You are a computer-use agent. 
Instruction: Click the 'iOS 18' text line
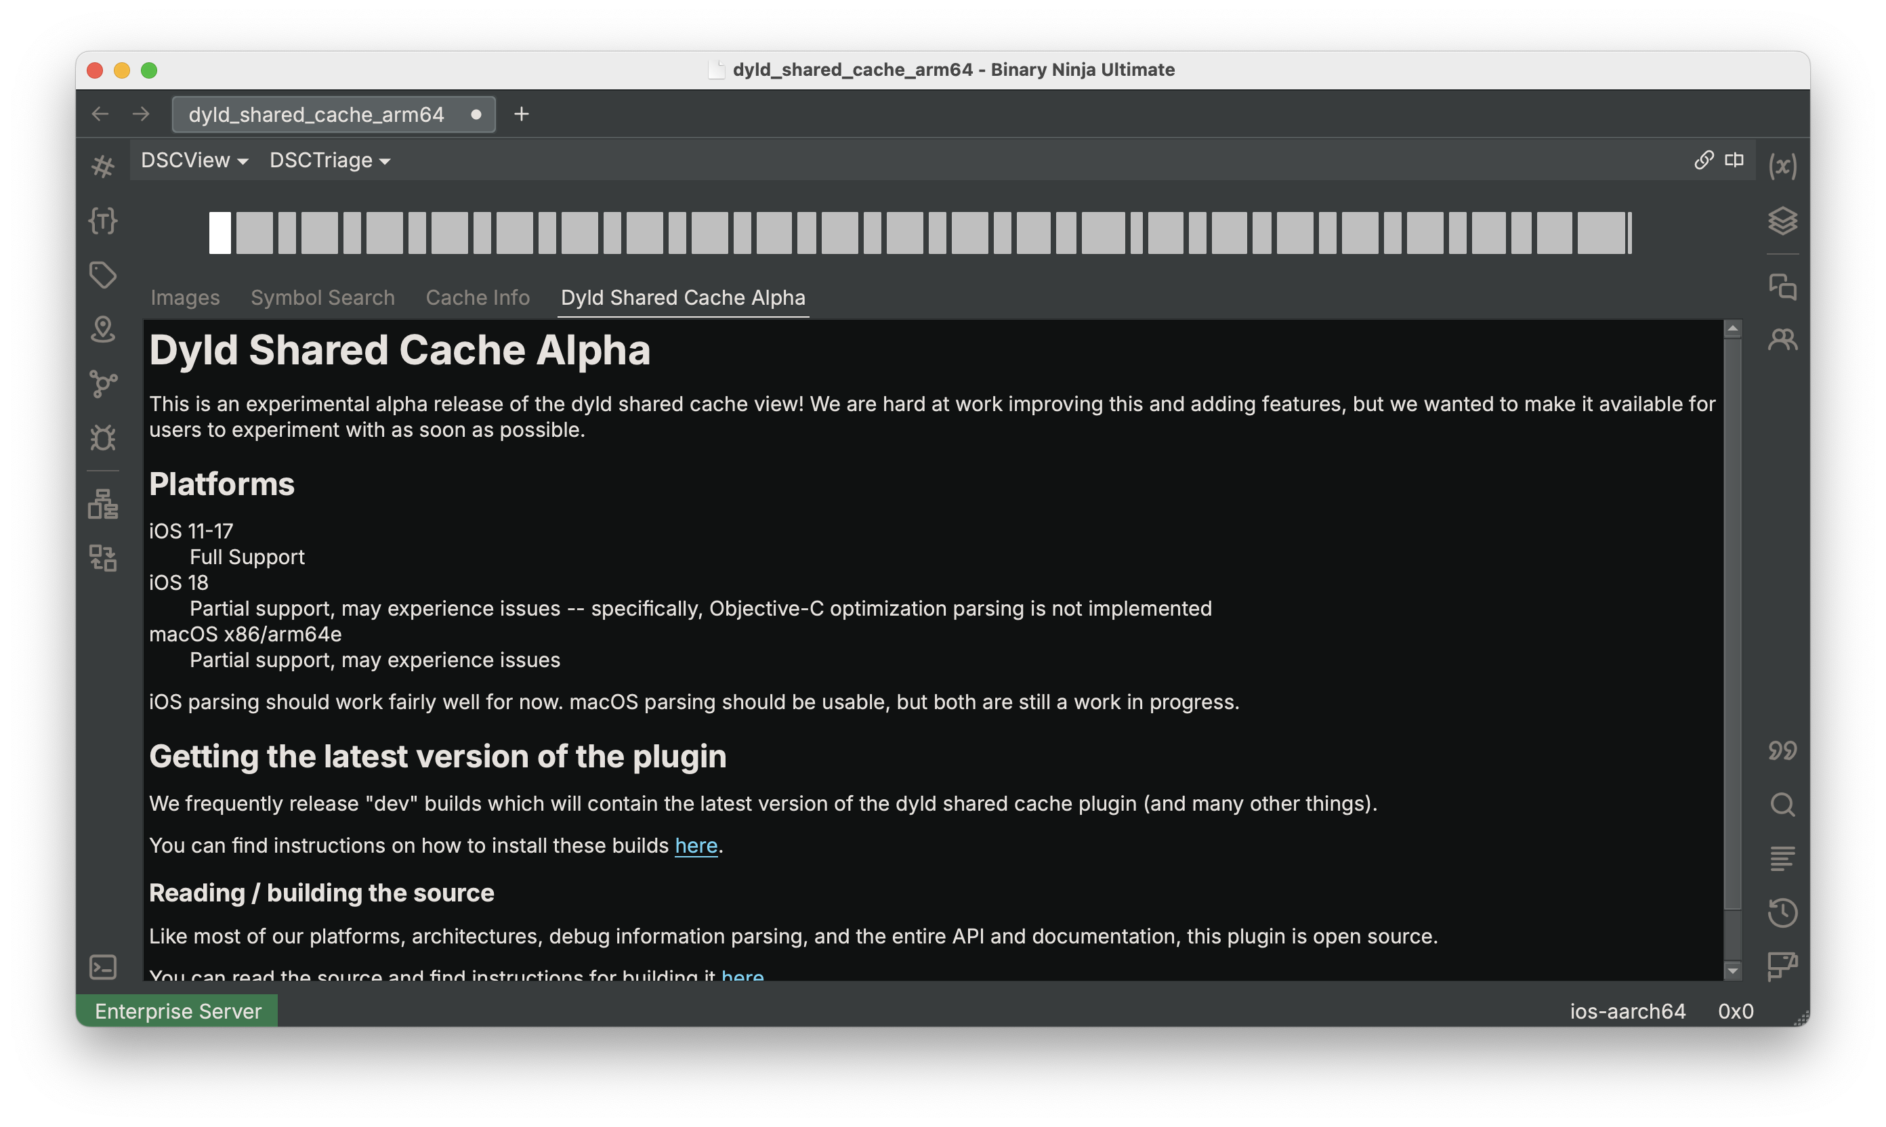tap(178, 582)
